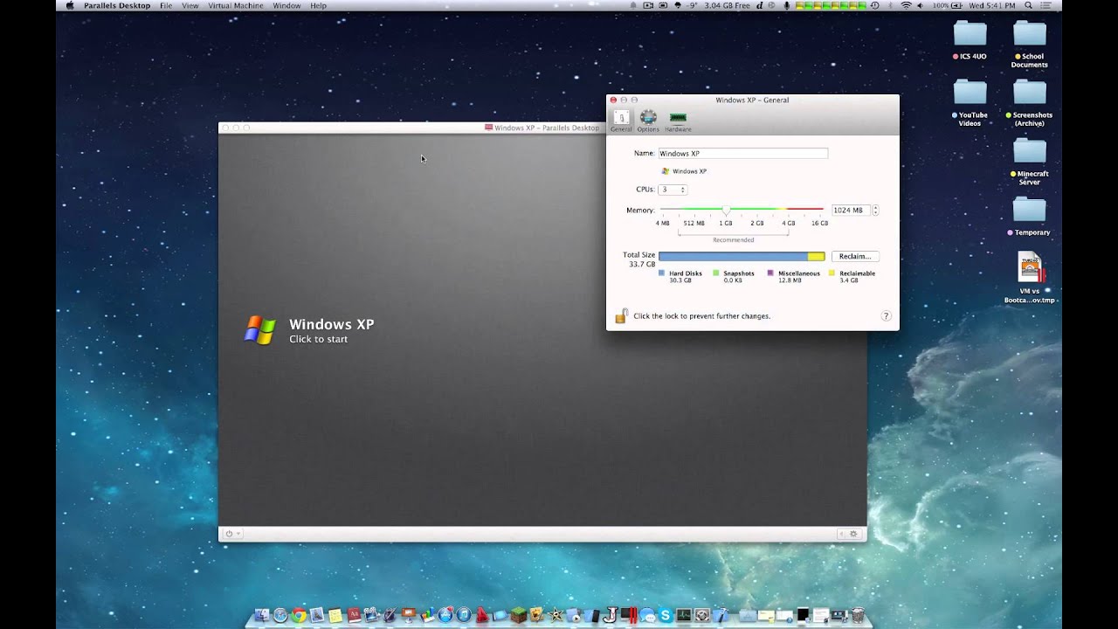
Task: Open the CPUs dropdown
Action: pyautogui.click(x=673, y=190)
